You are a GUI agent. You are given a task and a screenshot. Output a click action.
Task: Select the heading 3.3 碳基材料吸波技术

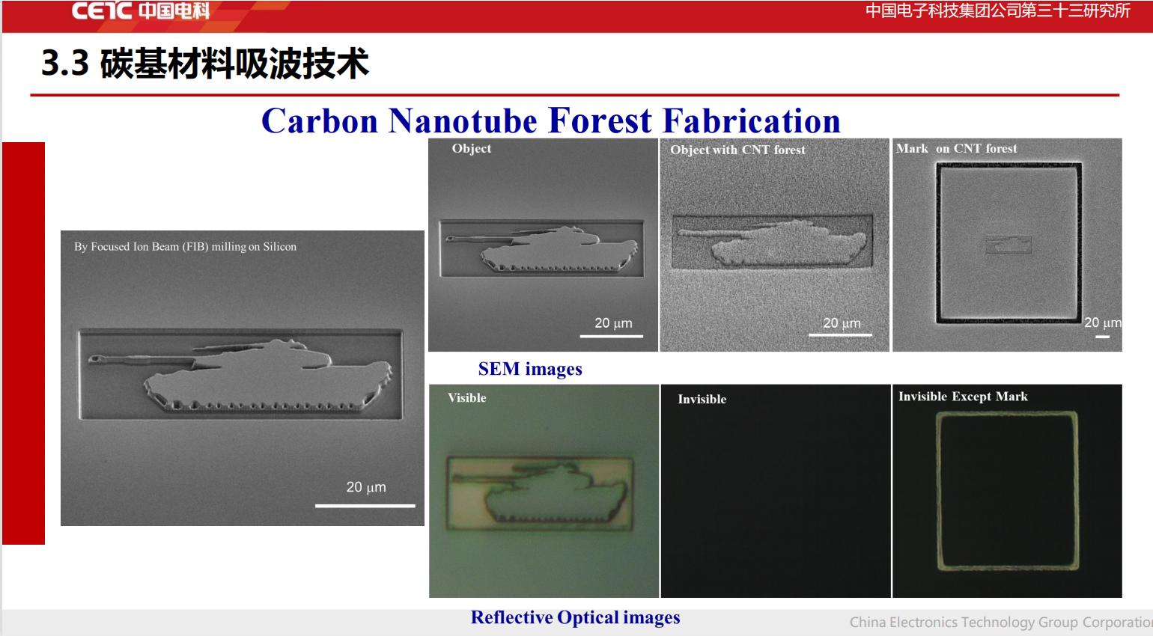[x=205, y=63]
